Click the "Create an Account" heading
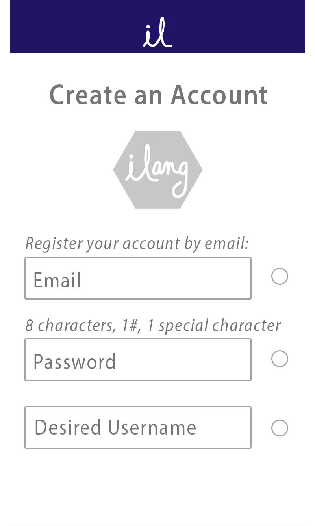315x526 pixels. [159, 95]
